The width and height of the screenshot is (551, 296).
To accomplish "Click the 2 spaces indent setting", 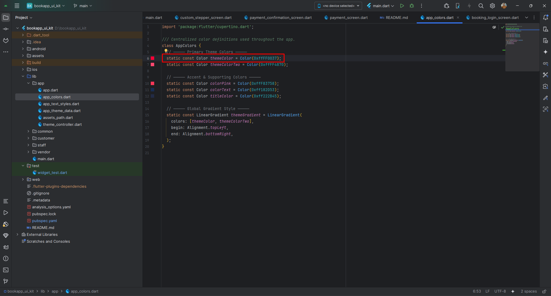I will 529,291.
